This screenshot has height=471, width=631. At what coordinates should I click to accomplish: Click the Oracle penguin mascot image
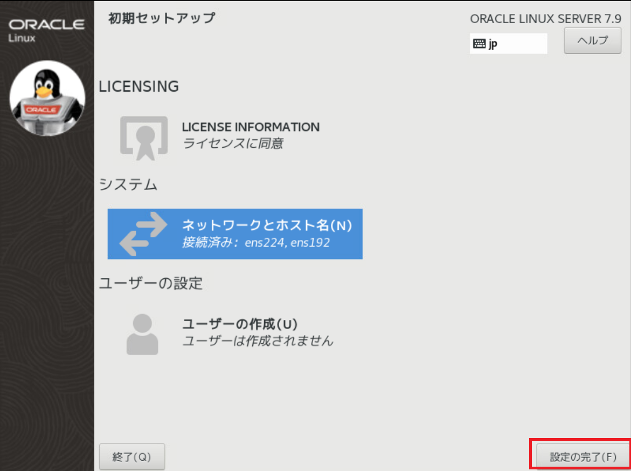[47, 98]
